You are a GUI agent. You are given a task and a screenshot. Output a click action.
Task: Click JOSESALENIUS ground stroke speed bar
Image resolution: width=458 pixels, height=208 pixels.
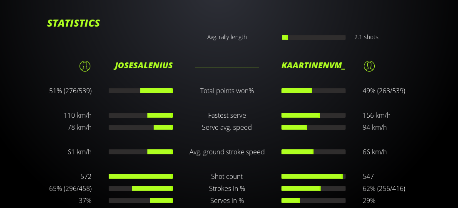141,152
